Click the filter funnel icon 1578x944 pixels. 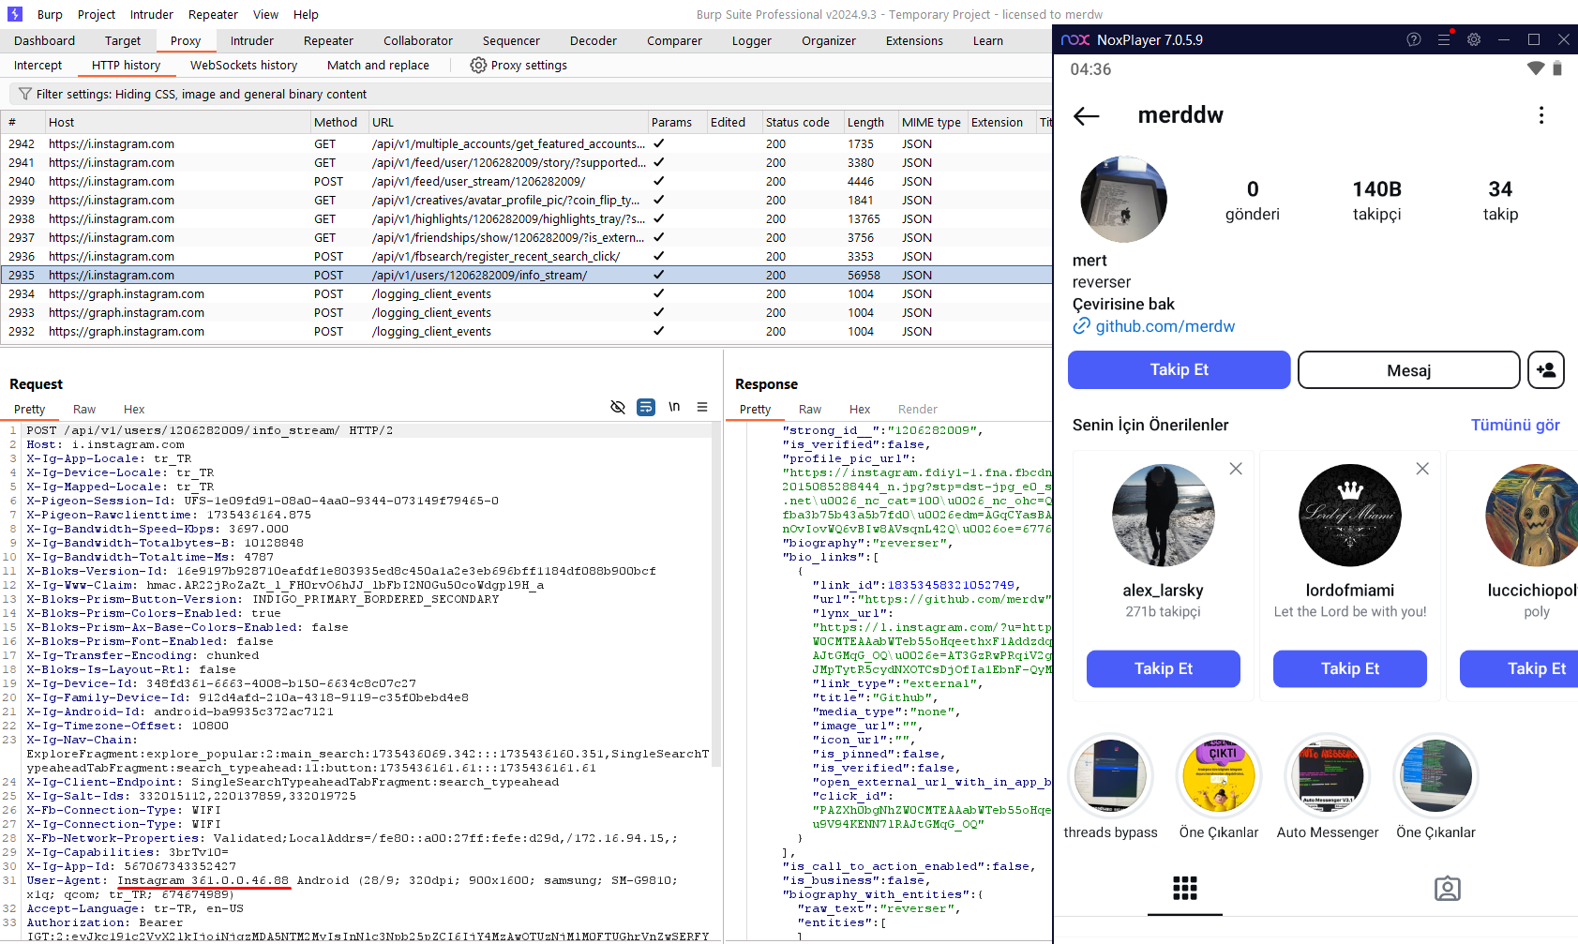pyautogui.click(x=25, y=94)
